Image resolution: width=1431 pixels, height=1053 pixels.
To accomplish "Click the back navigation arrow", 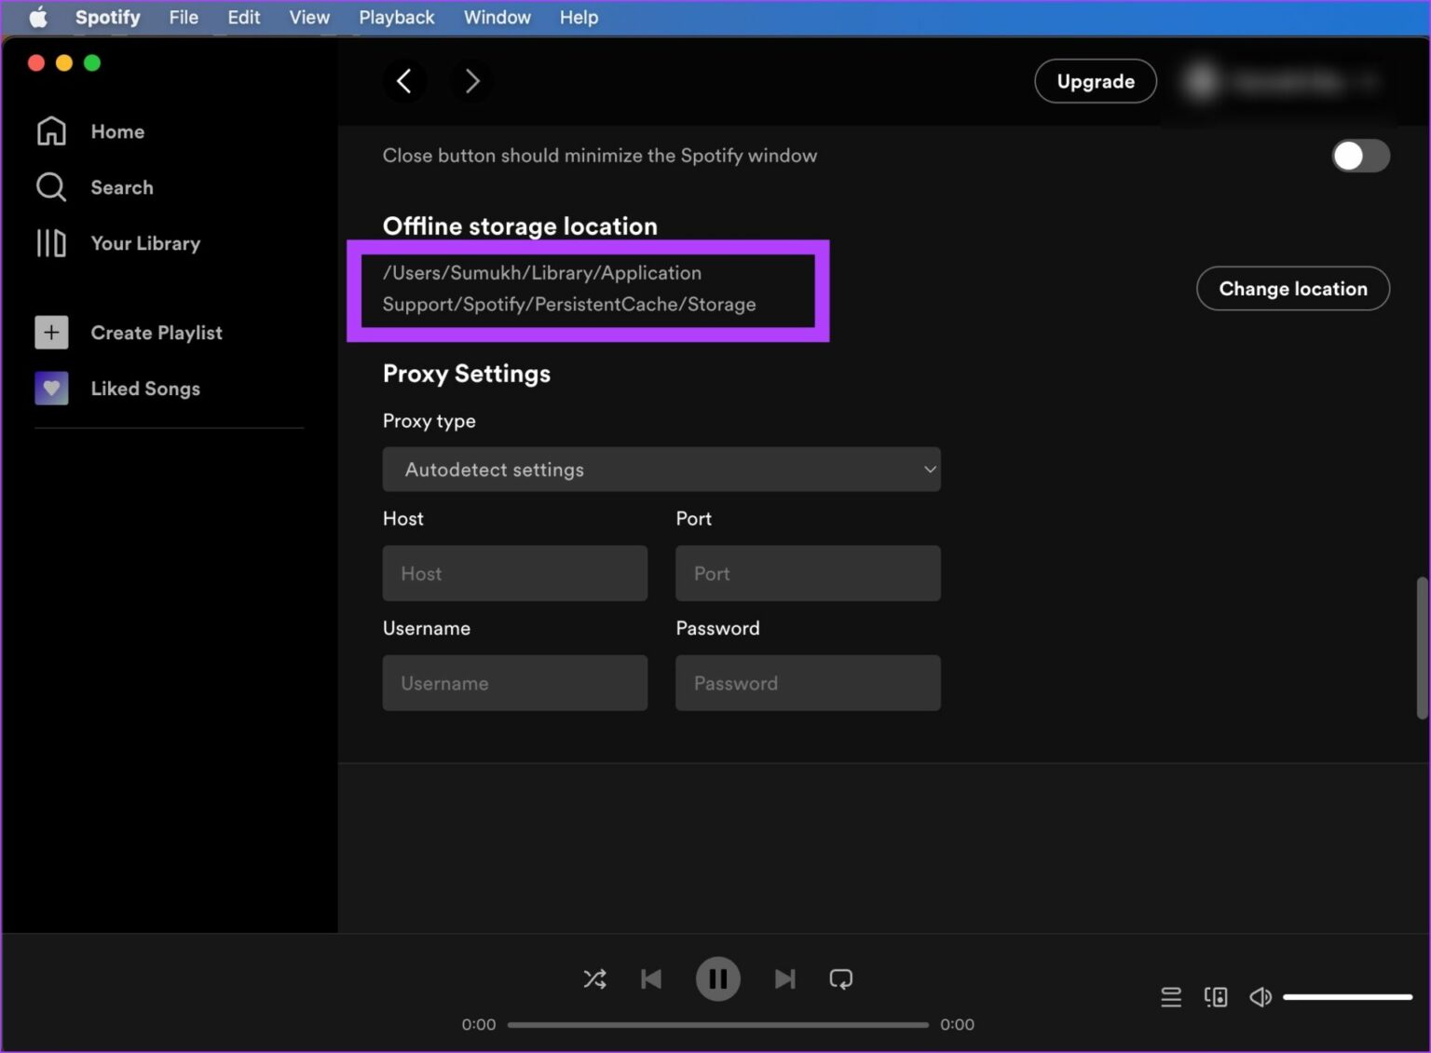I will pos(405,81).
